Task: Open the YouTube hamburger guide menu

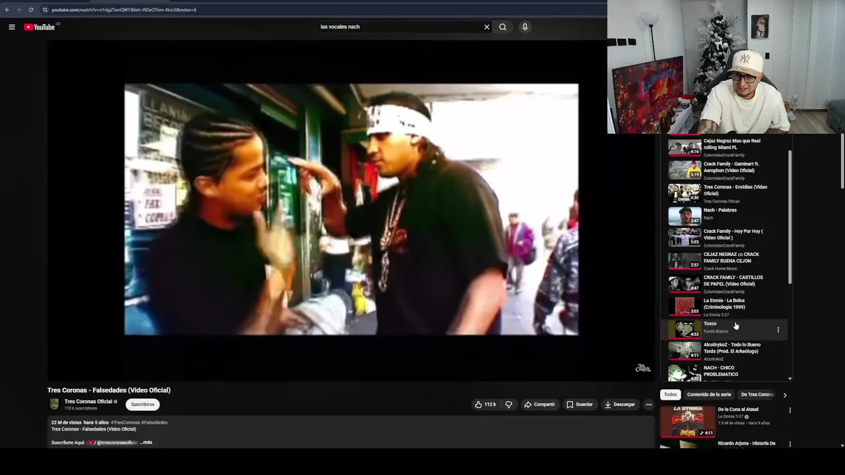Action: click(x=11, y=27)
